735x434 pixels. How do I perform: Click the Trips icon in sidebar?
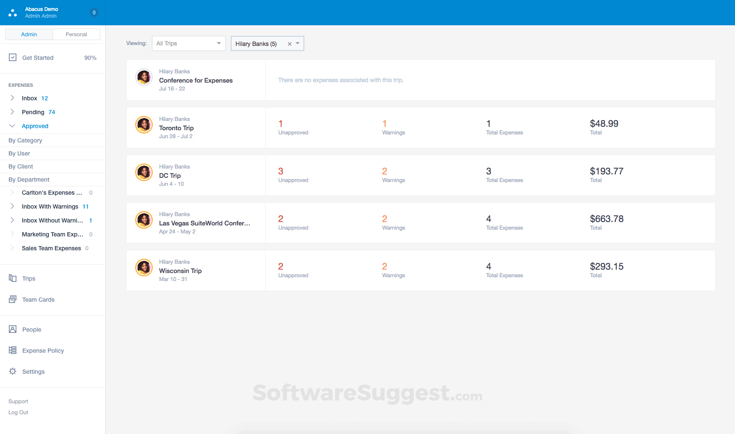(x=13, y=278)
